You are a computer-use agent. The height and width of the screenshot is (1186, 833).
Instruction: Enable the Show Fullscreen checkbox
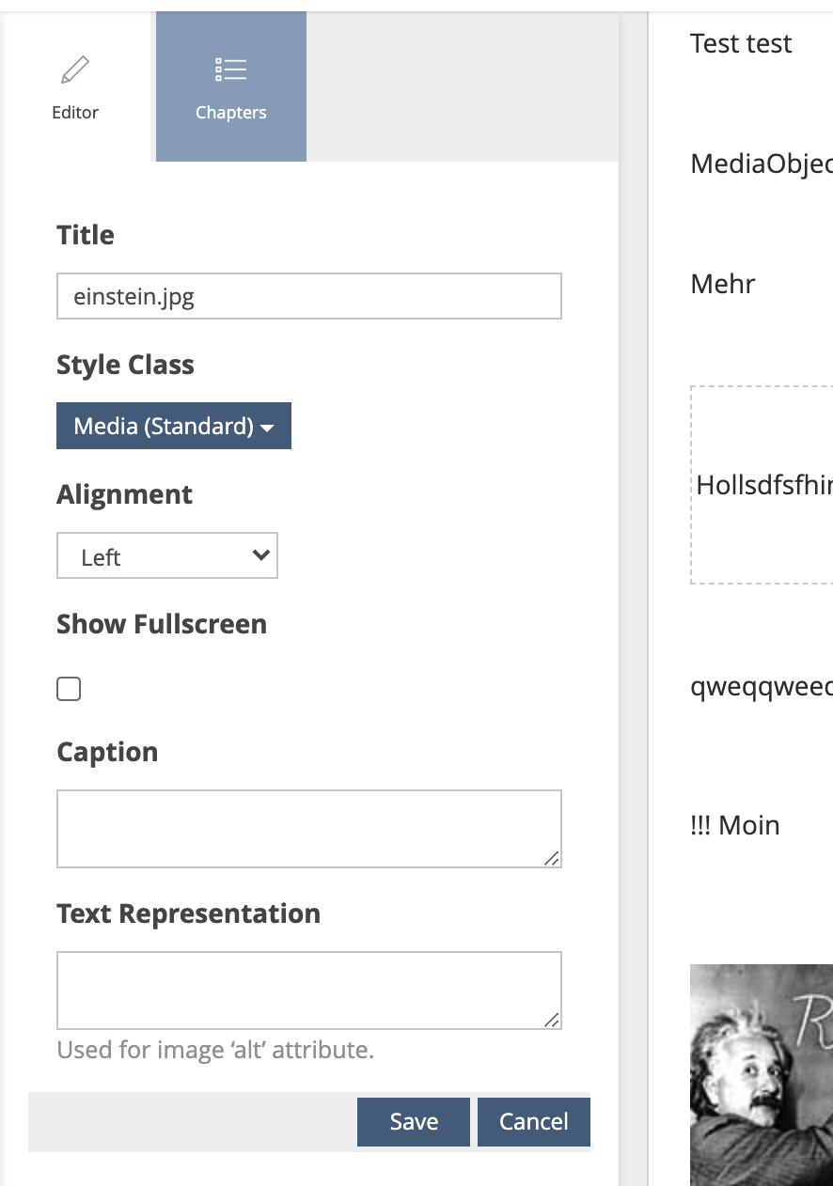click(x=69, y=690)
